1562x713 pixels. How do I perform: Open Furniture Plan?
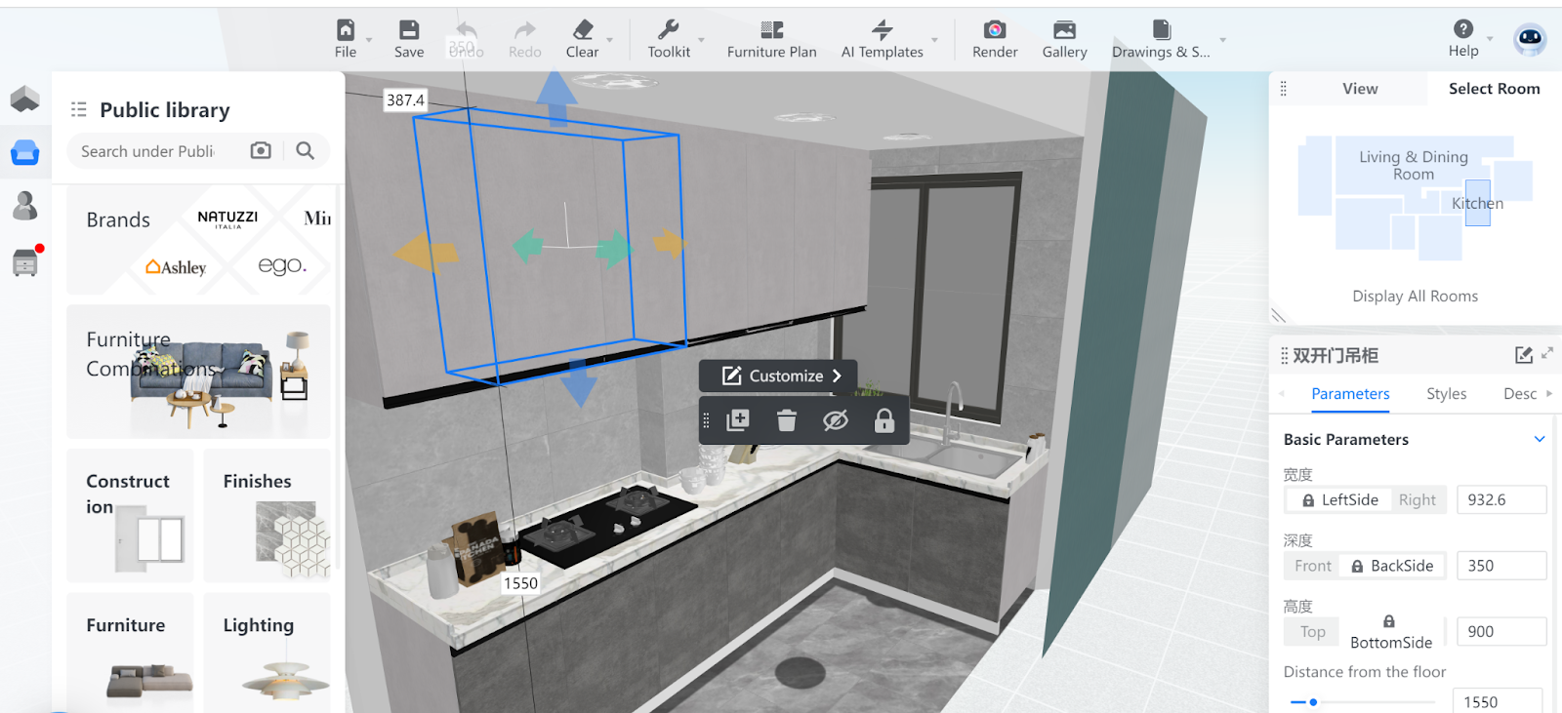click(x=771, y=39)
